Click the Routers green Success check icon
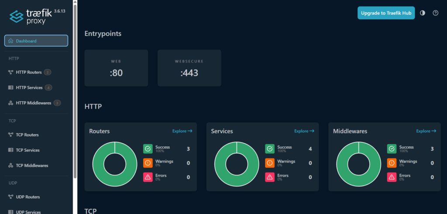This screenshot has width=447, height=214. pos(148,149)
